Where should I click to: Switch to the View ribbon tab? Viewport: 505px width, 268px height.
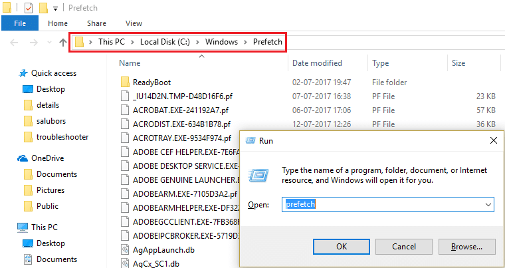134,23
